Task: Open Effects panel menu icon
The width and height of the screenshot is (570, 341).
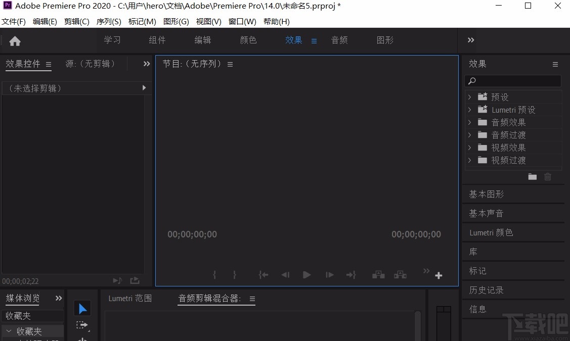Action: click(555, 64)
